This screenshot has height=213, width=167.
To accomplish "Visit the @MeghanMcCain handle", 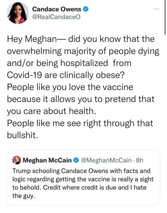I will pos(106,160).
